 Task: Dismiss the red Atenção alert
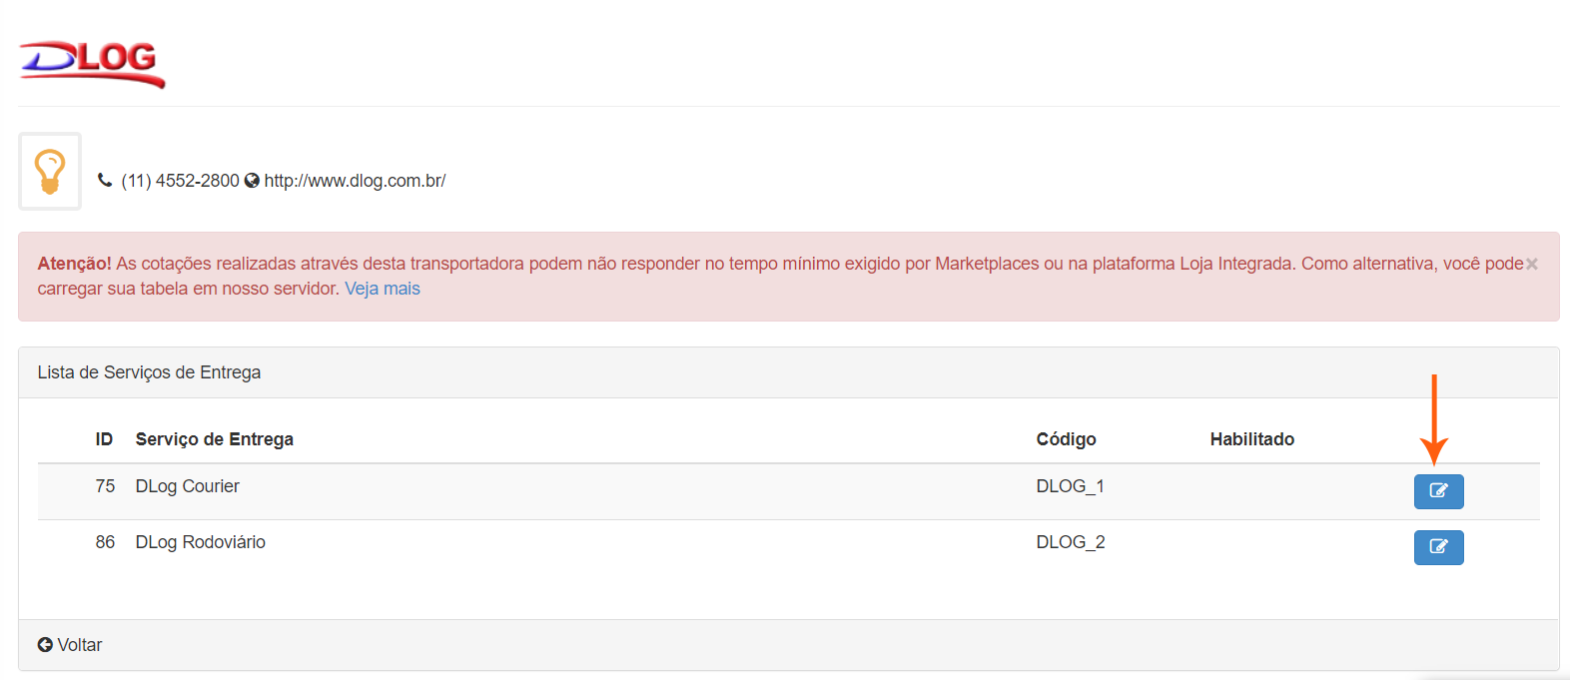[x=1532, y=264]
